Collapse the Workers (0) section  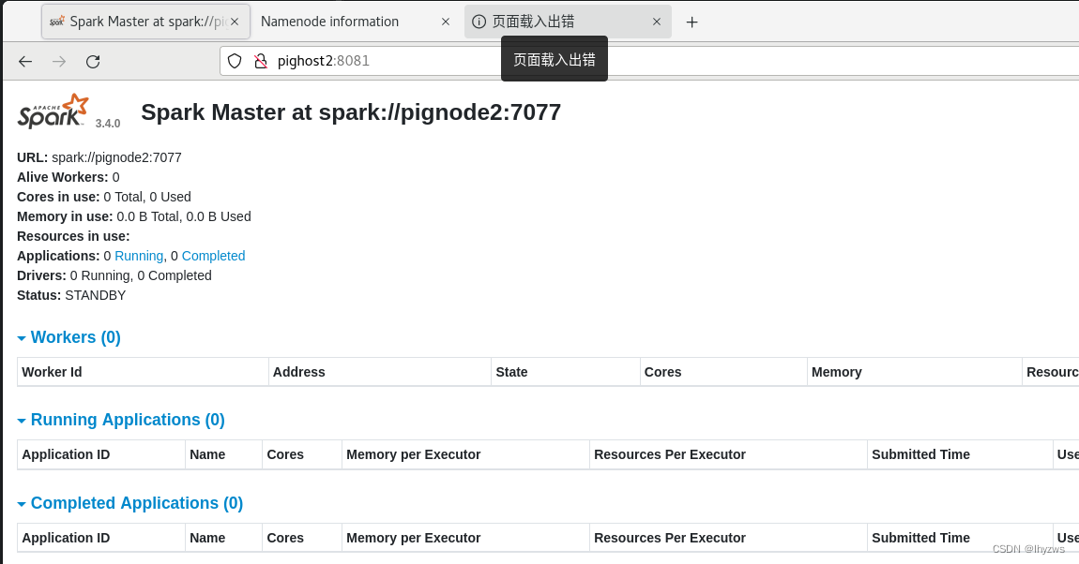click(68, 337)
